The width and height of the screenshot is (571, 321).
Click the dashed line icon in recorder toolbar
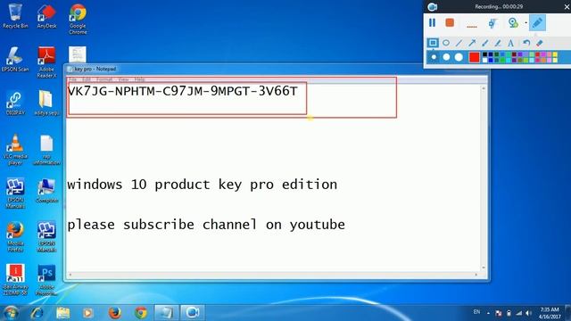coord(472,26)
